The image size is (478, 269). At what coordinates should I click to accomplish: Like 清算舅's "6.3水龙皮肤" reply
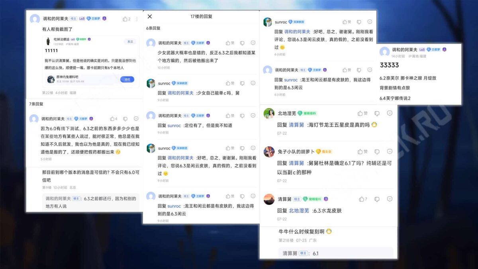tap(363, 199)
